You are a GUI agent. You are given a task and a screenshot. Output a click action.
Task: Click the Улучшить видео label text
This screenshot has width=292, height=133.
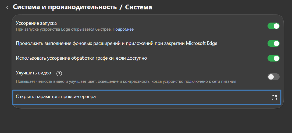coord(33,73)
